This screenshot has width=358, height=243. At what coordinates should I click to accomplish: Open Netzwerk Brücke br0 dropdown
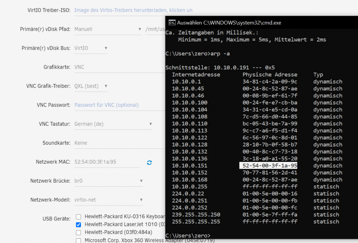(108, 181)
